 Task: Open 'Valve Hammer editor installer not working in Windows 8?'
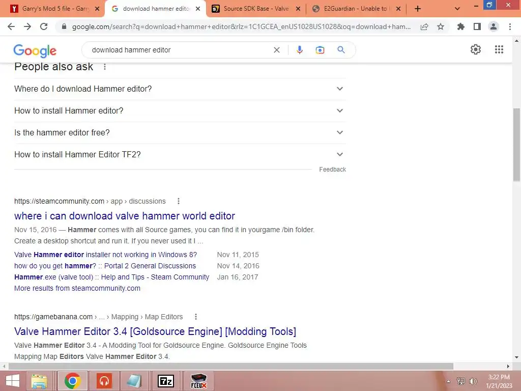coord(106,255)
